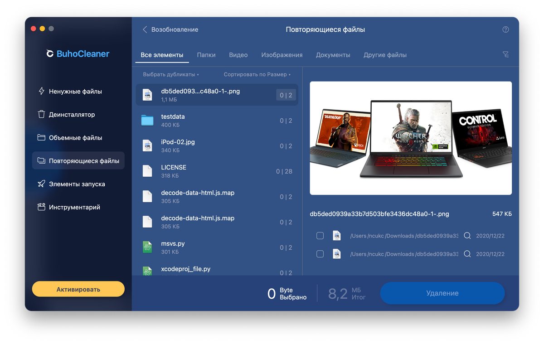Viewport: 544px width, 344px height.
Task: Click the 0 | 2 count for msvs.py
Action: point(286,247)
